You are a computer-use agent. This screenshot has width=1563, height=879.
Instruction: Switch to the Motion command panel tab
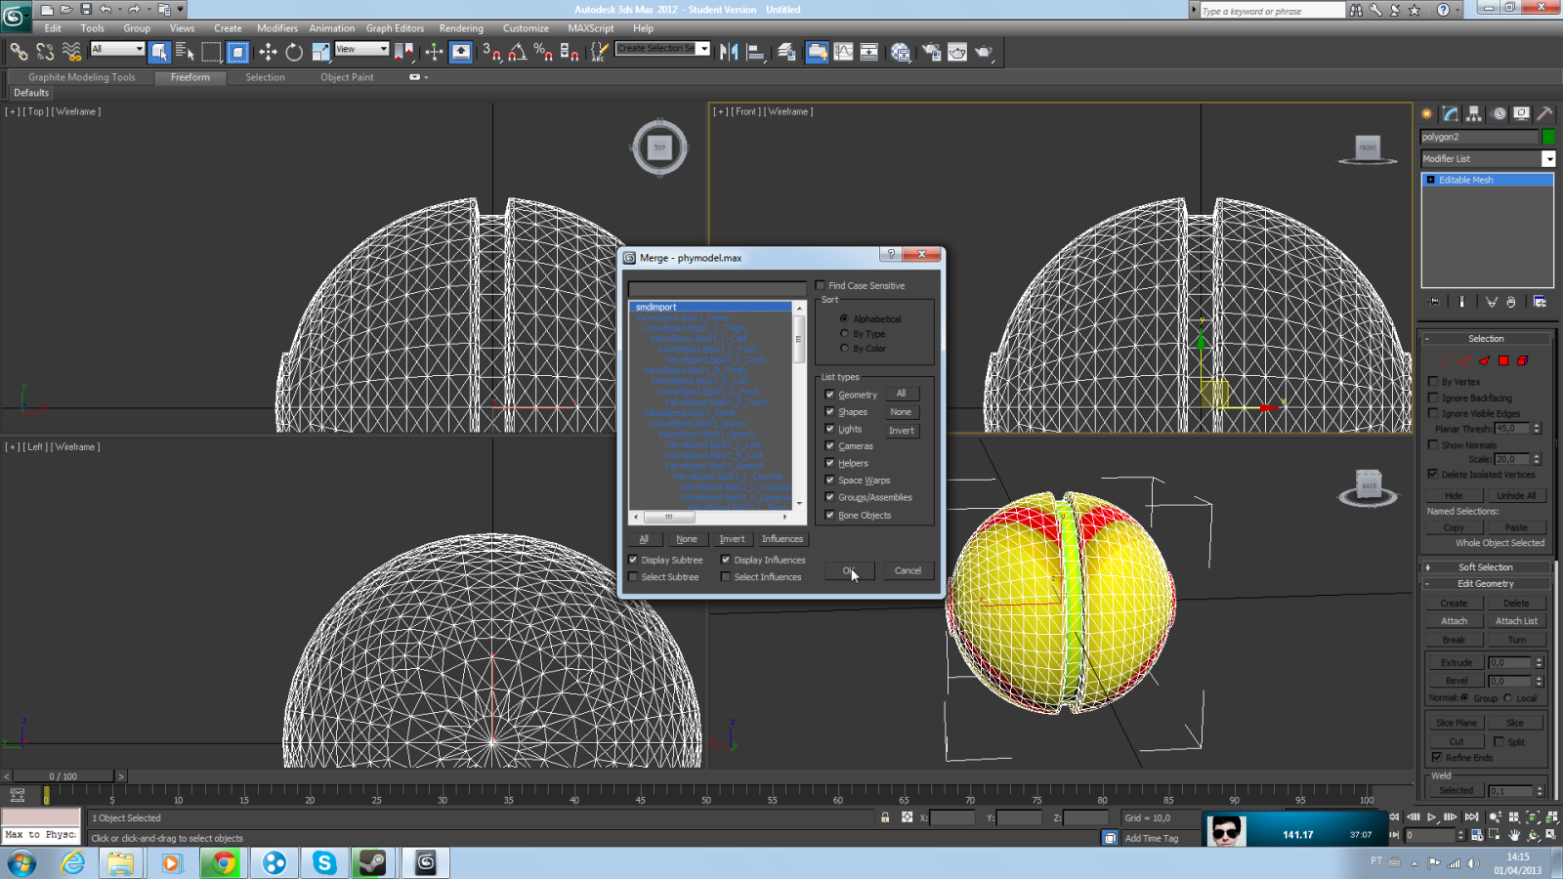click(x=1499, y=113)
